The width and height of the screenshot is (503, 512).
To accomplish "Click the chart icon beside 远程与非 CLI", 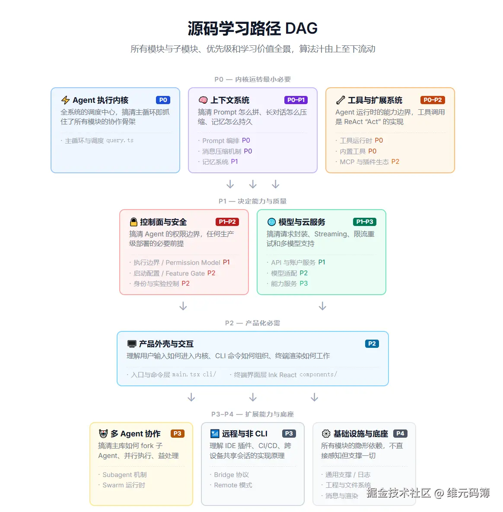I will click(215, 433).
